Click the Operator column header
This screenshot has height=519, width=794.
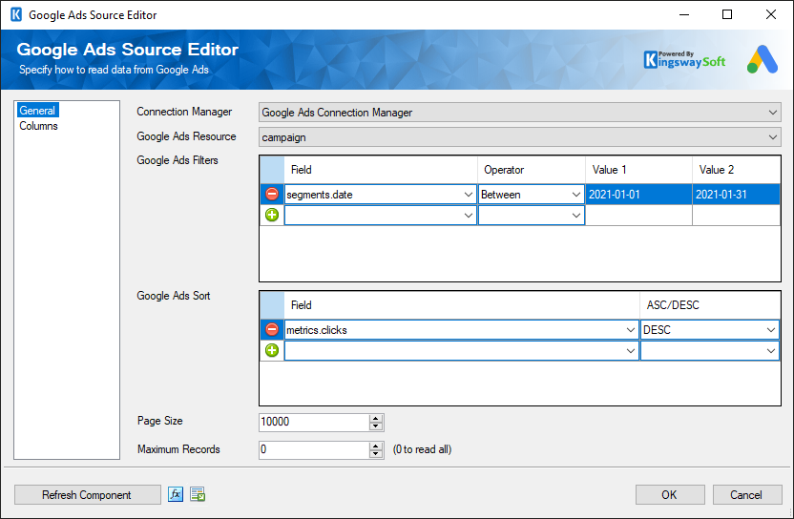[x=532, y=170]
